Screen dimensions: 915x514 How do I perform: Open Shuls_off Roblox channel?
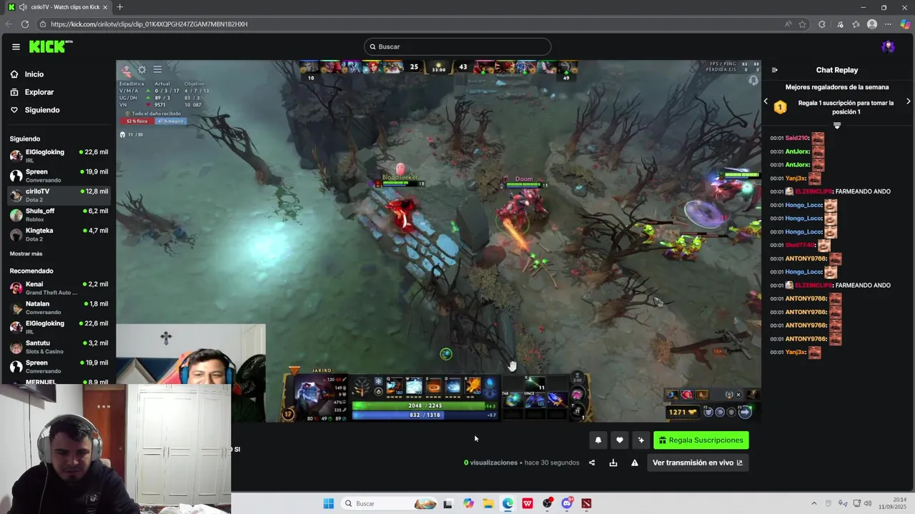click(x=59, y=214)
